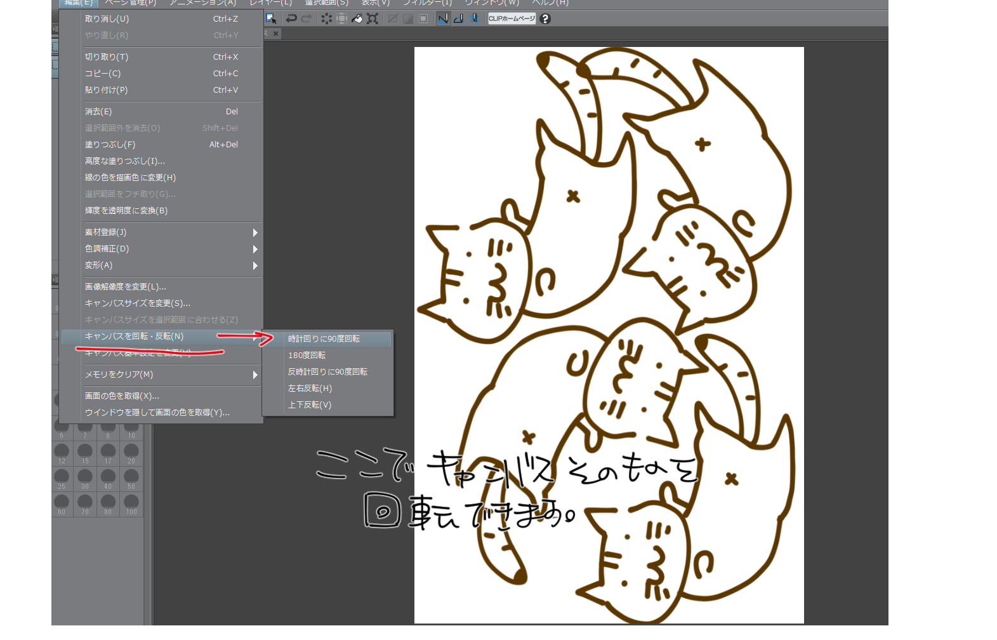Click the scale/transform toolbar icon

pyautogui.click(x=373, y=18)
